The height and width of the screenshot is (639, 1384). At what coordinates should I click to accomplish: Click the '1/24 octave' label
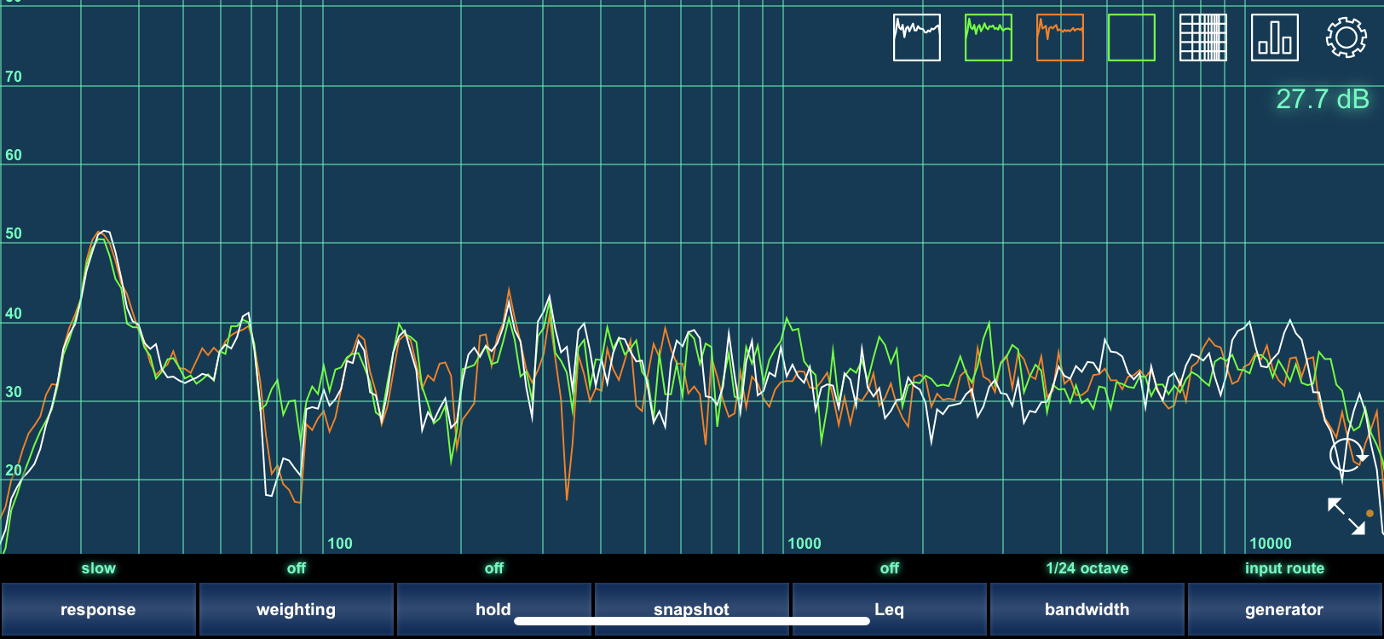(1087, 568)
